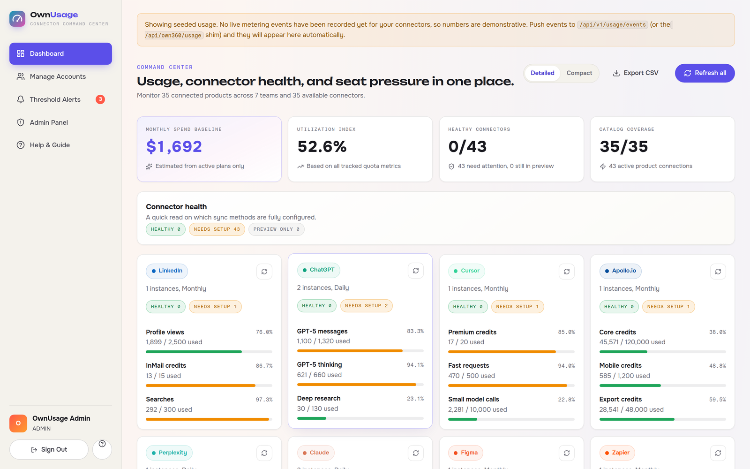Click the Deep research metric label

pos(319,398)
